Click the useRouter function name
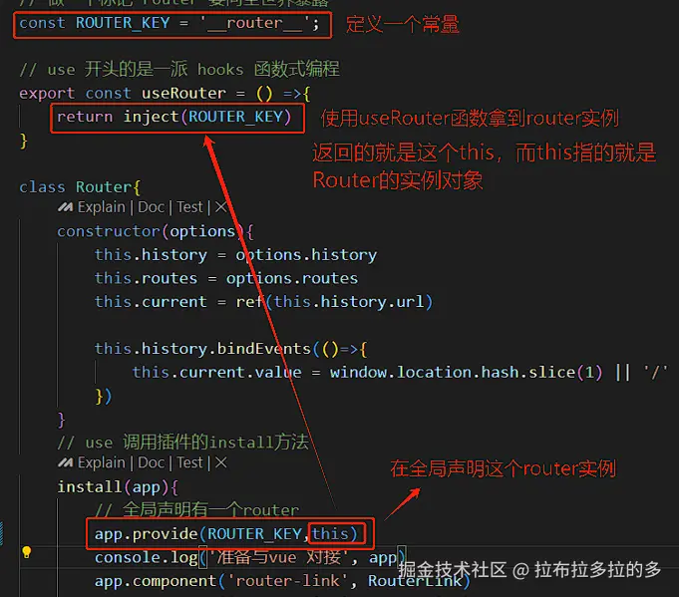 183,93
